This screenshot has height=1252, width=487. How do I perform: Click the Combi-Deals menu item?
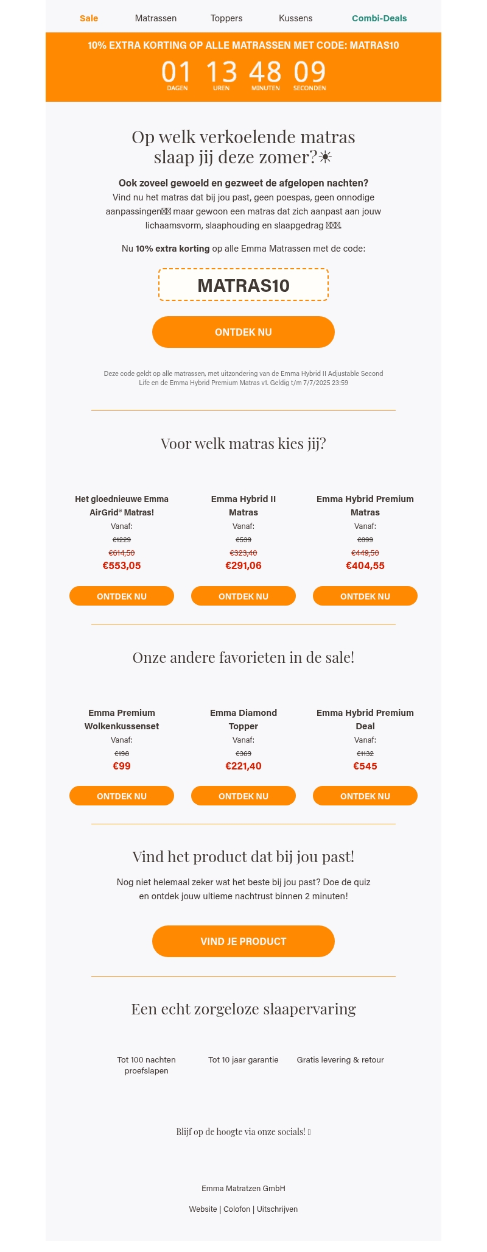tap(379, 18)
